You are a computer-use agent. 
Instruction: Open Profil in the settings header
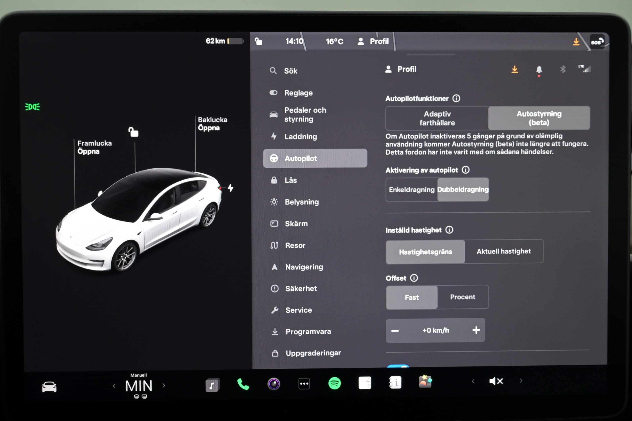pos(401,69)
